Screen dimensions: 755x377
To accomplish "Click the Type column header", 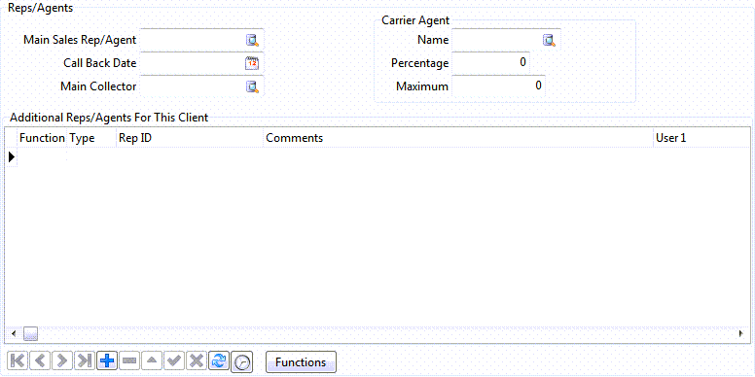I will (x=91, y=138).
